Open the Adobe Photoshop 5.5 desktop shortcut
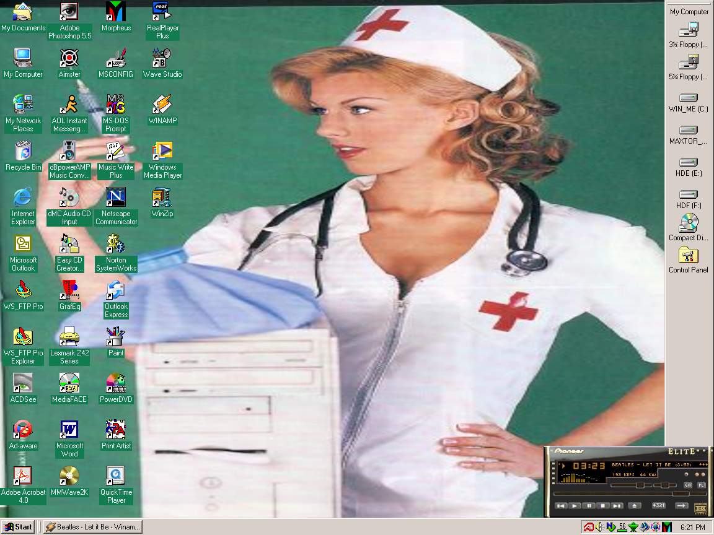Viewport: 714px width, 535px height. pos(69,20)
